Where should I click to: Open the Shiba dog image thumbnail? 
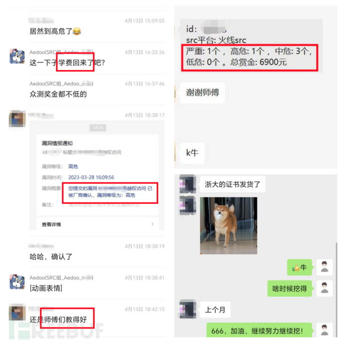(x=228, y=226)
